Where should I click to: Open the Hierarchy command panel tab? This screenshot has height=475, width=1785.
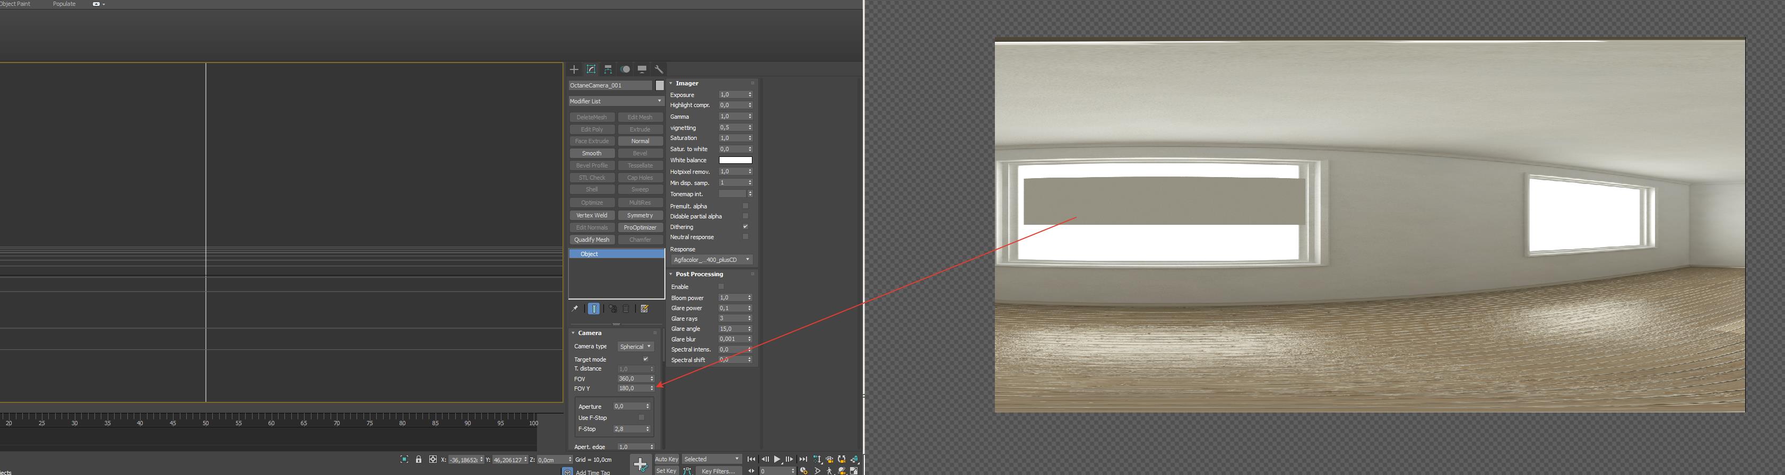[x=608, y=69]
